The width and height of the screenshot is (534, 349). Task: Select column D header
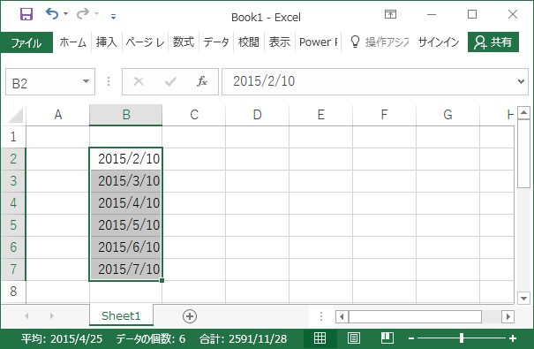(x=257, y=115)
